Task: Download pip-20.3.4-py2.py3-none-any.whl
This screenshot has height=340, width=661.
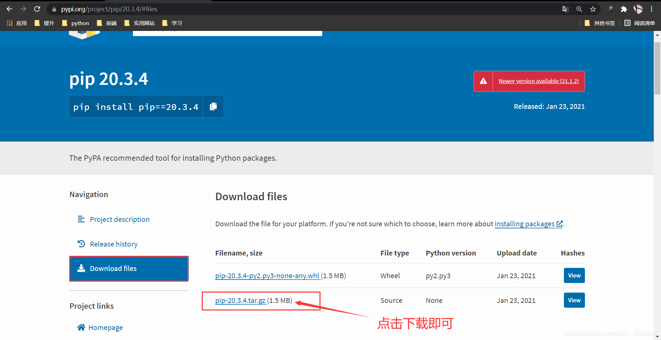Action: click(x=267, y=276)
